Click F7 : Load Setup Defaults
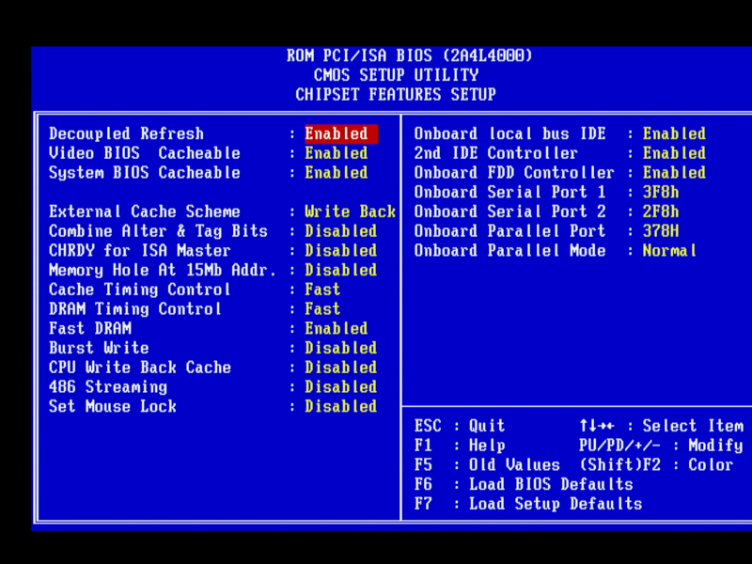This screenshot has width=752, height=564. [528, 504]
